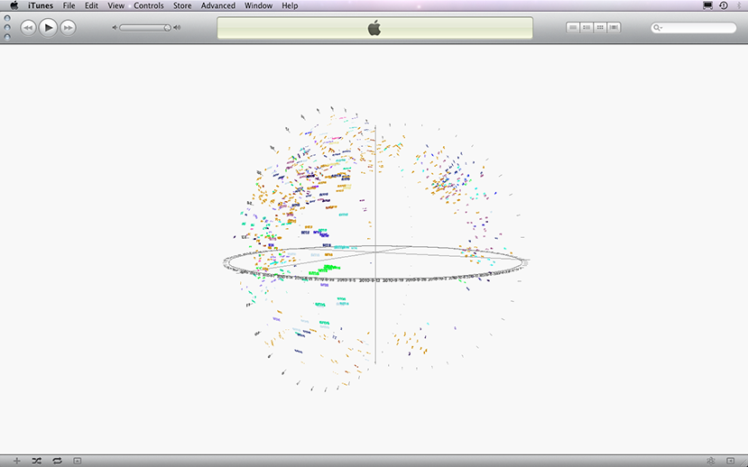
Task: Click the volume slider knob
Action: click(x=167, y=28)
